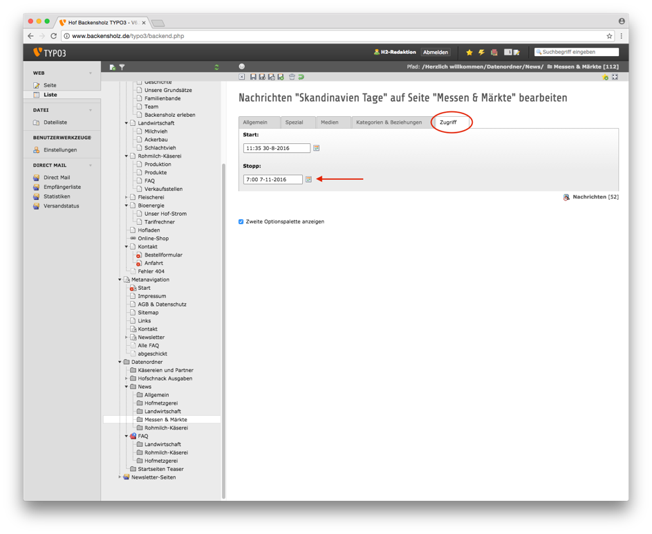Click the close document X icon

tap(242, 77)
